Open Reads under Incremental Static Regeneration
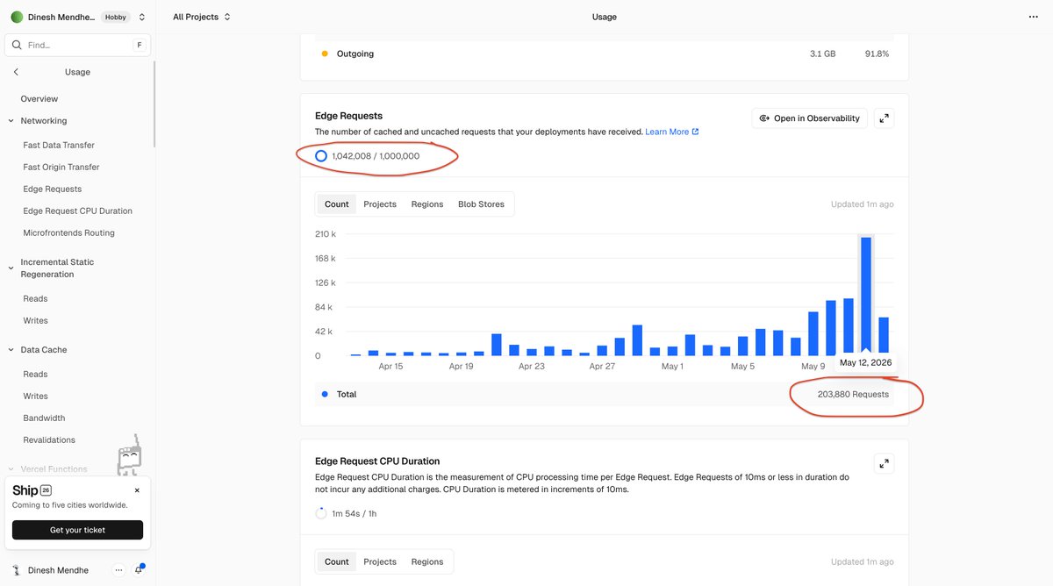1053x586 pixels. [x=36, y=299]
